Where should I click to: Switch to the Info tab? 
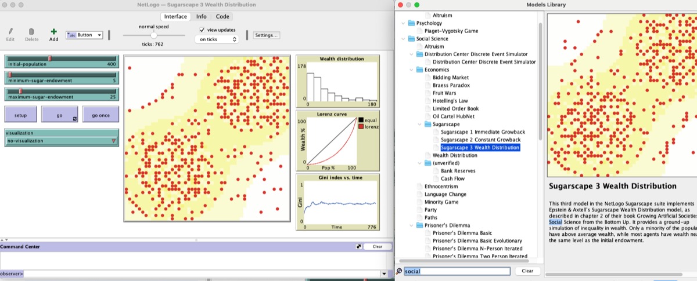(x=201, y=17)
